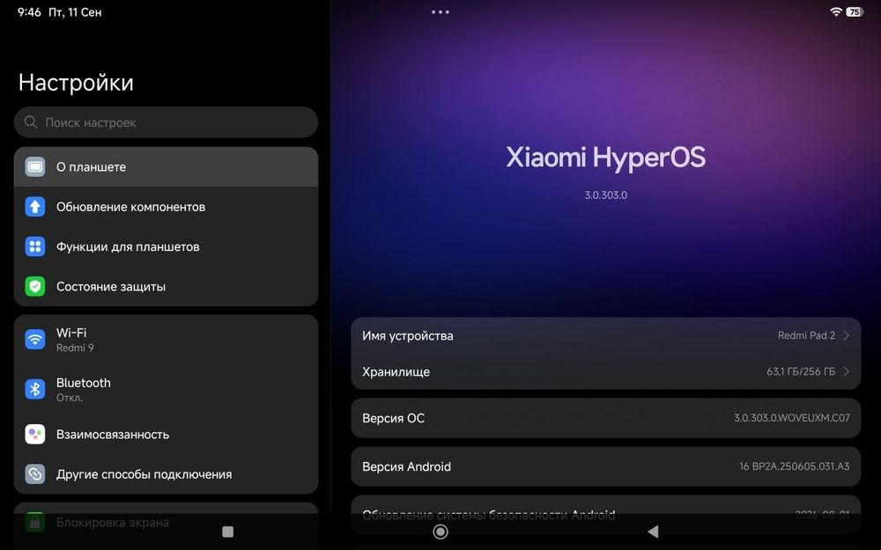
Task: Tap the Взаимосвязанность icon
Action: point(35,435)
